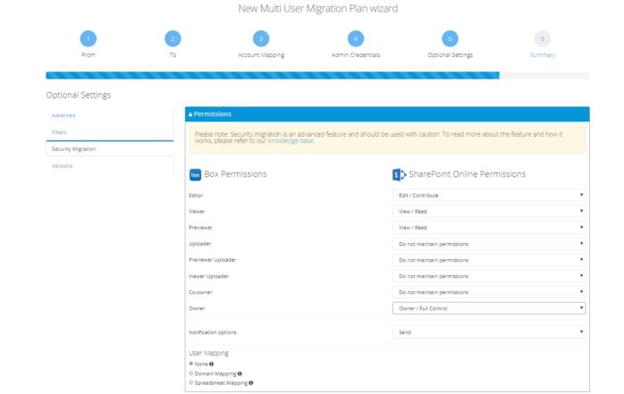The width and height of the screenshot is (624, 394).
Task: Open Owner permission dropdown
Action: [489, 308]
